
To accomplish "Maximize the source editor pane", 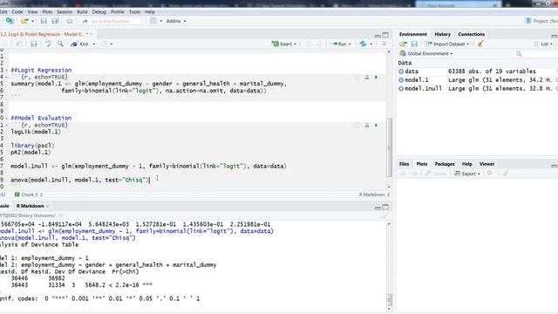I will point(385,35).
